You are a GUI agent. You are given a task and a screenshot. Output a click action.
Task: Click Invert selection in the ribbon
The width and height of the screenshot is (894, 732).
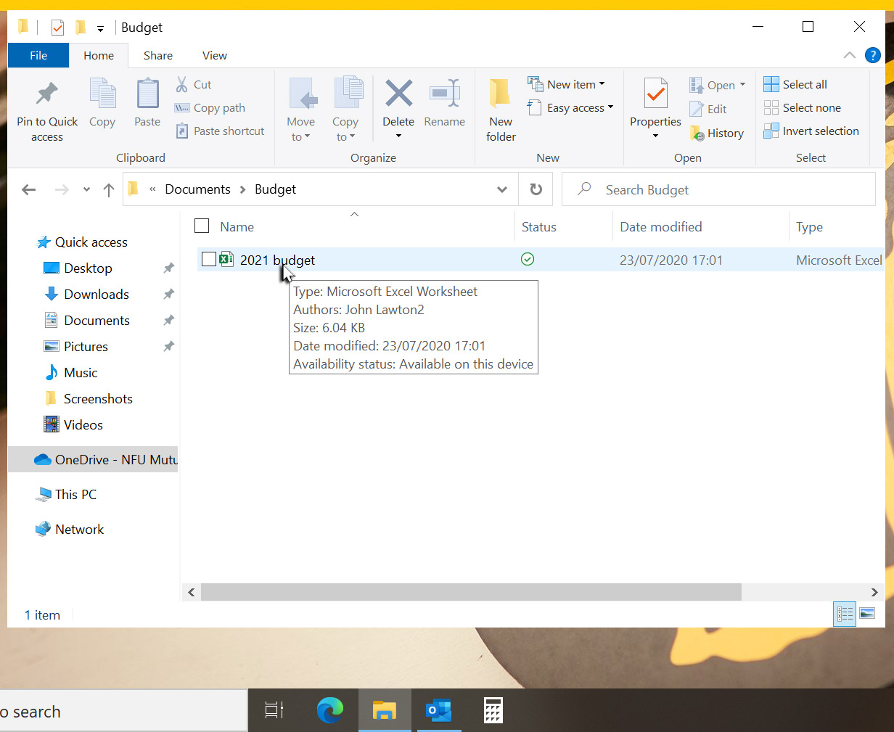click(x=811, y=131)
